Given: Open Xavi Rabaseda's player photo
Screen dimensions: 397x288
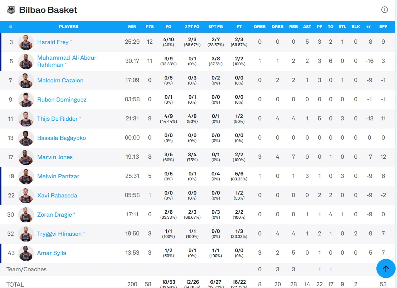Looking at the screenshot, I should 26,195.
